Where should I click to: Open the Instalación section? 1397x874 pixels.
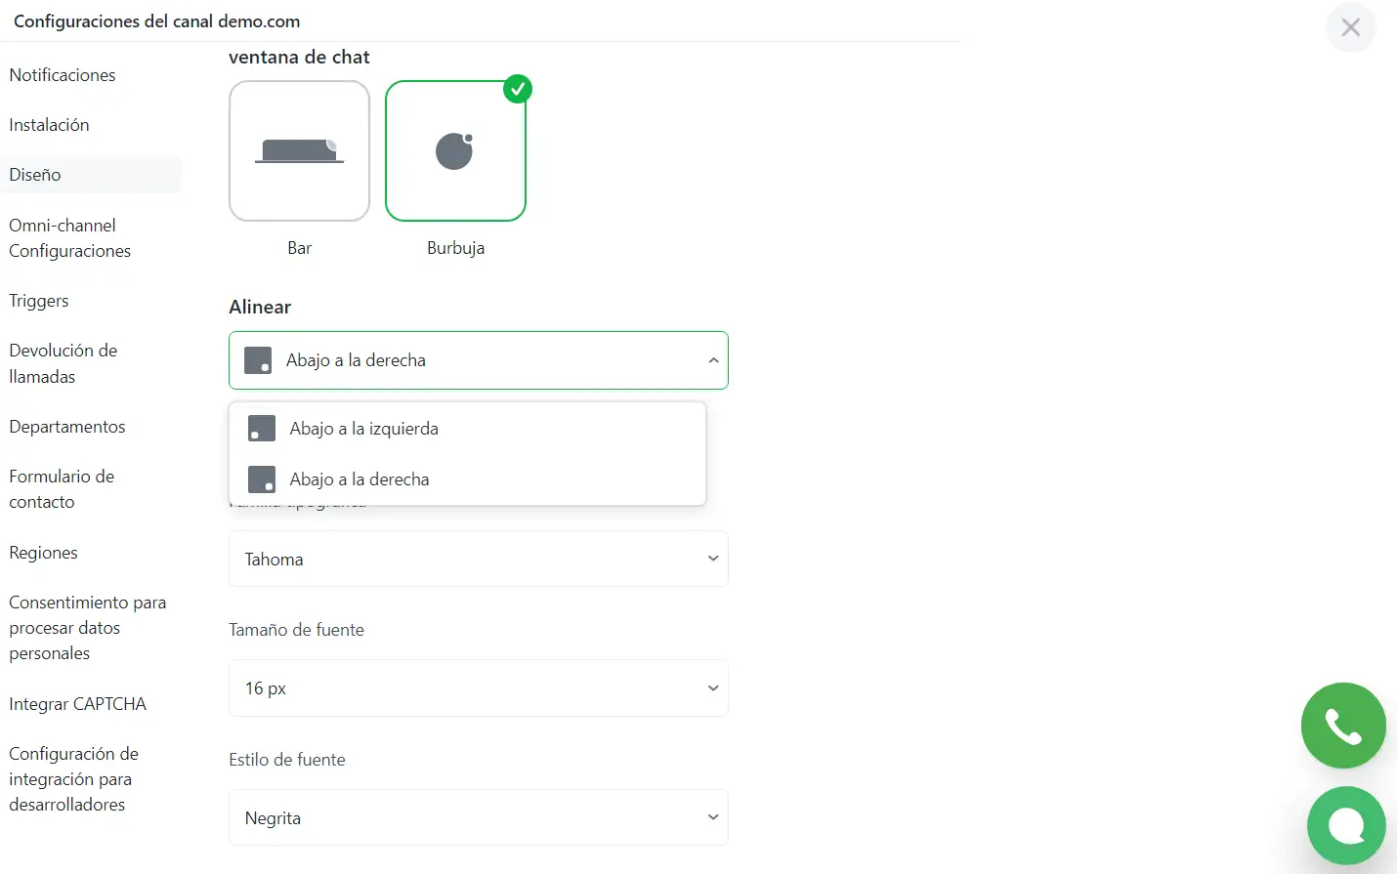click(x=49, y=125)
